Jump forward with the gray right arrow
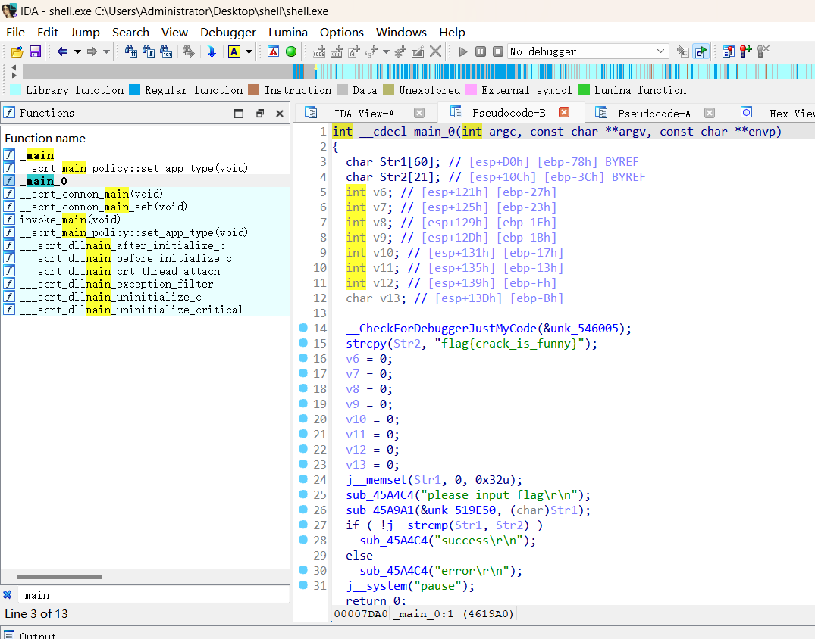Image resolution: width=815 pixels, height=639 pixels. pyautogui.click(x=92, y=51)
